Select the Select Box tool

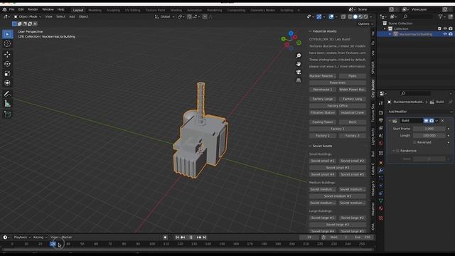point(8,34)
